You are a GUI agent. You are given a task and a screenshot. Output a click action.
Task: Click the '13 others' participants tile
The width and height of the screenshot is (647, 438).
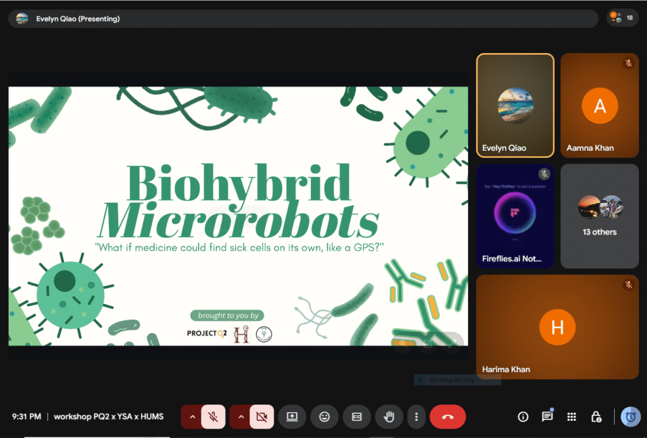click(600, 216)
